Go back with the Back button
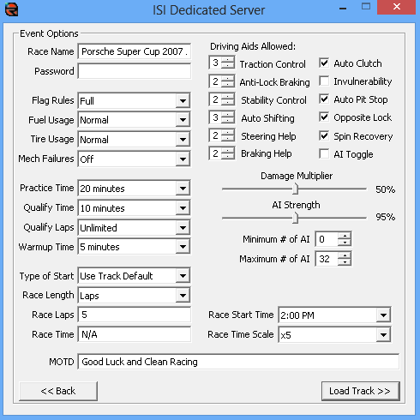Image resolution: width=420 pixels, height=420 pixels. pos(58,391)
